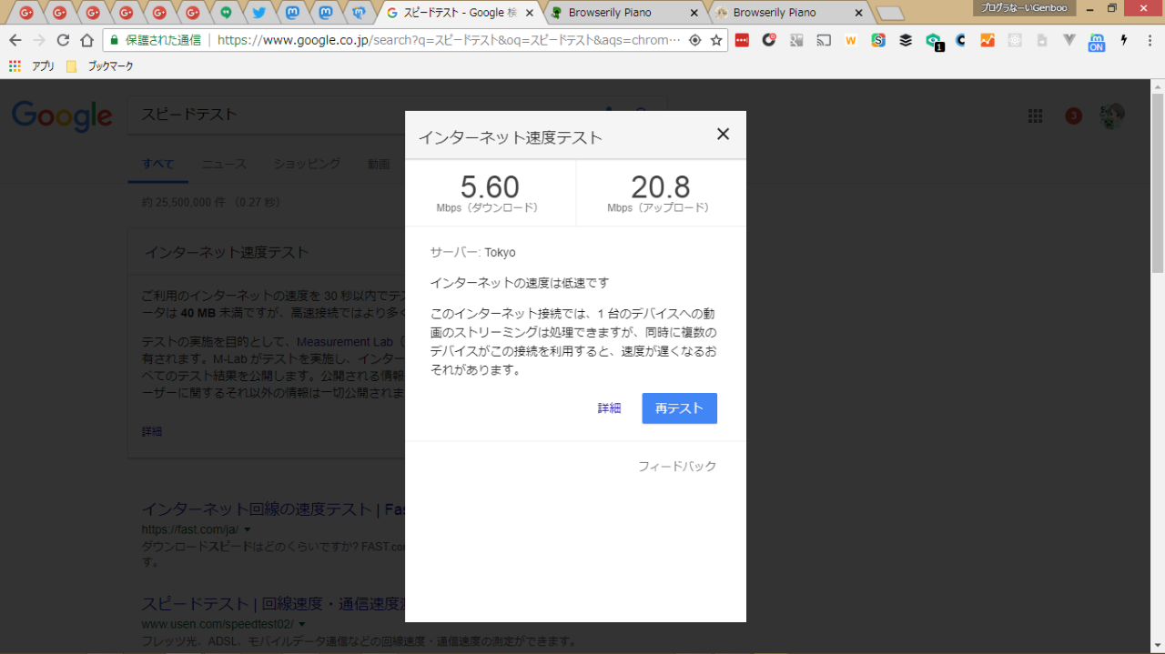
Task: Switch to the Twitter pinned tab
Action: pyautogui.click(x=258, y=13)
